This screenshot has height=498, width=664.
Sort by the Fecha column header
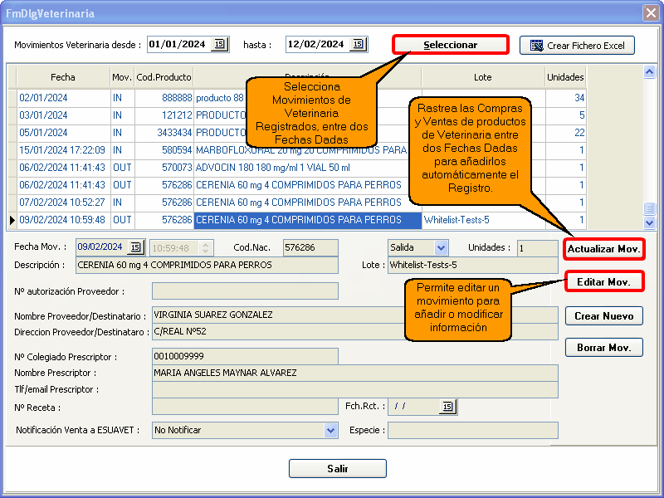click(x=62, y=77)
